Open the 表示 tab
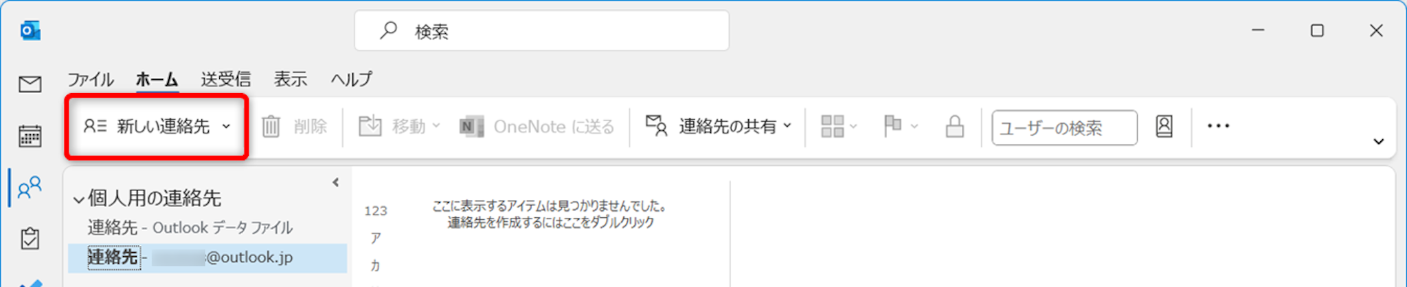 (290, 79)
